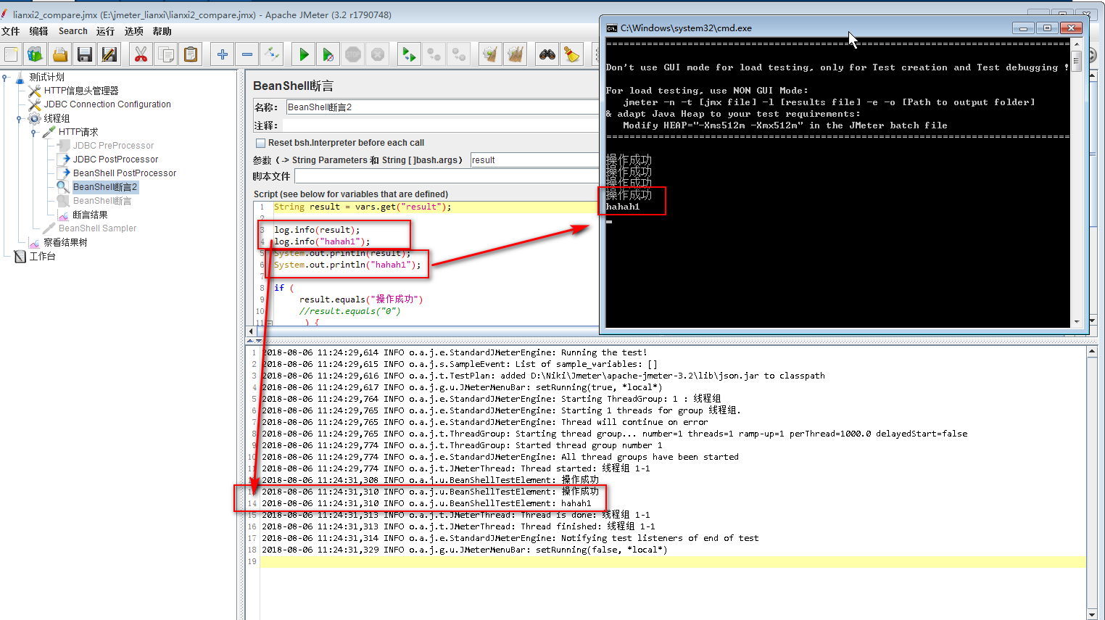Click the log line Running the test!
This screenshot has width=1105, height=620.
coord(455,352)
